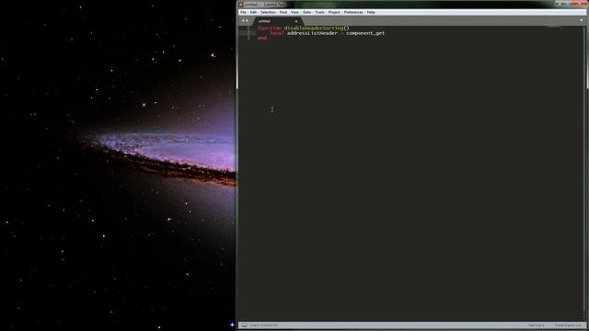
Task: Open the tab list dropdown arrow
Action: point(581,20)
